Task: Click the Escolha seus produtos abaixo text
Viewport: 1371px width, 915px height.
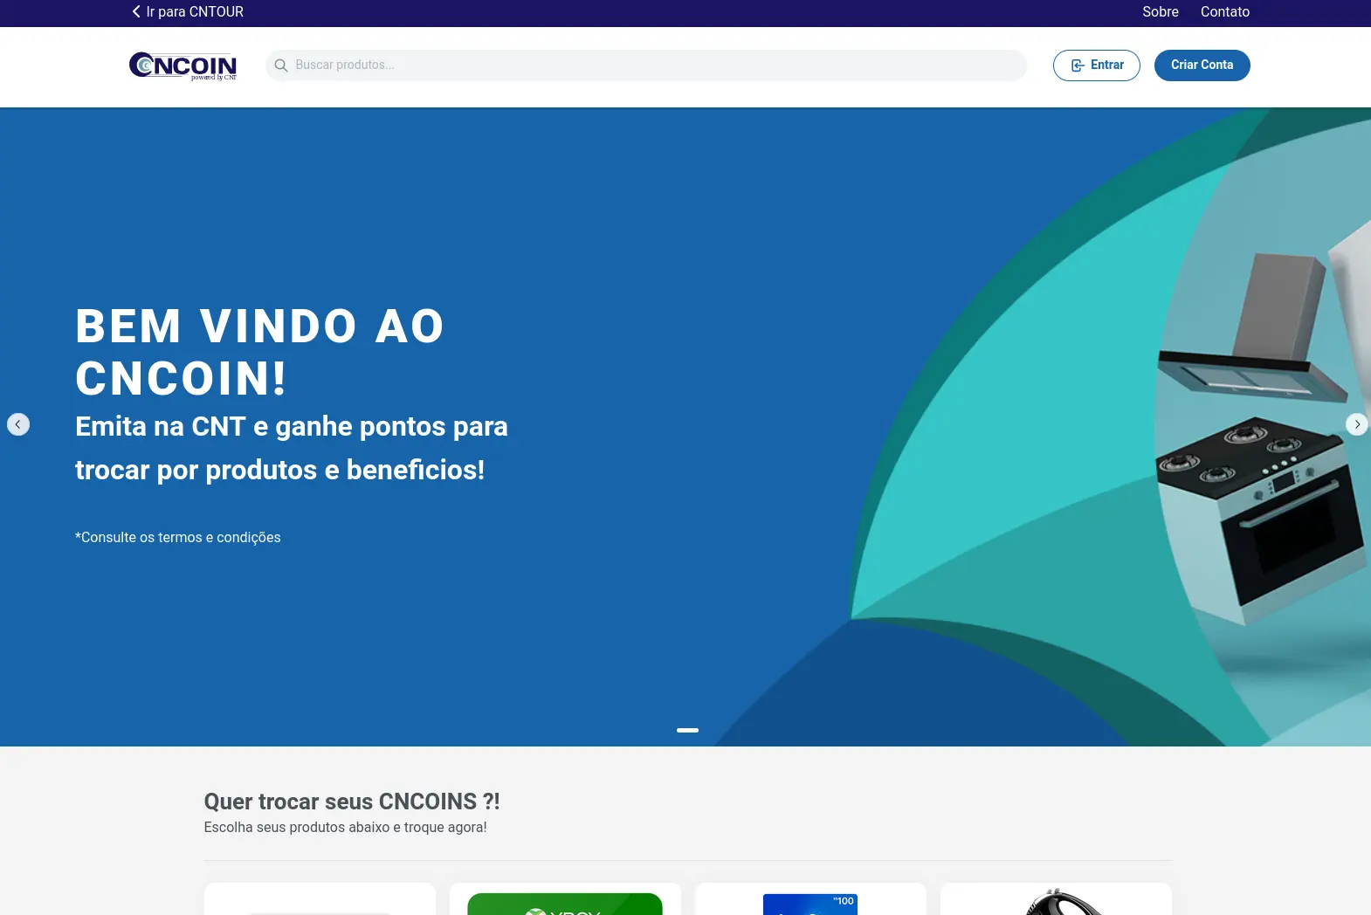Action: pos(345,828)
